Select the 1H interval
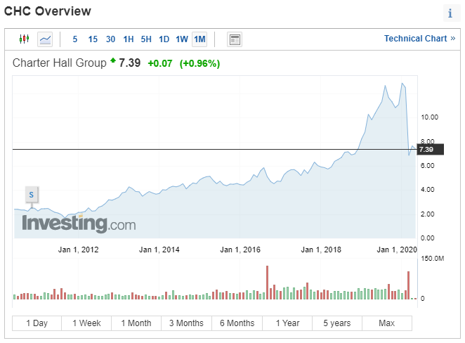This screenshot has height=343, width=465. click(x=129, y=39)
